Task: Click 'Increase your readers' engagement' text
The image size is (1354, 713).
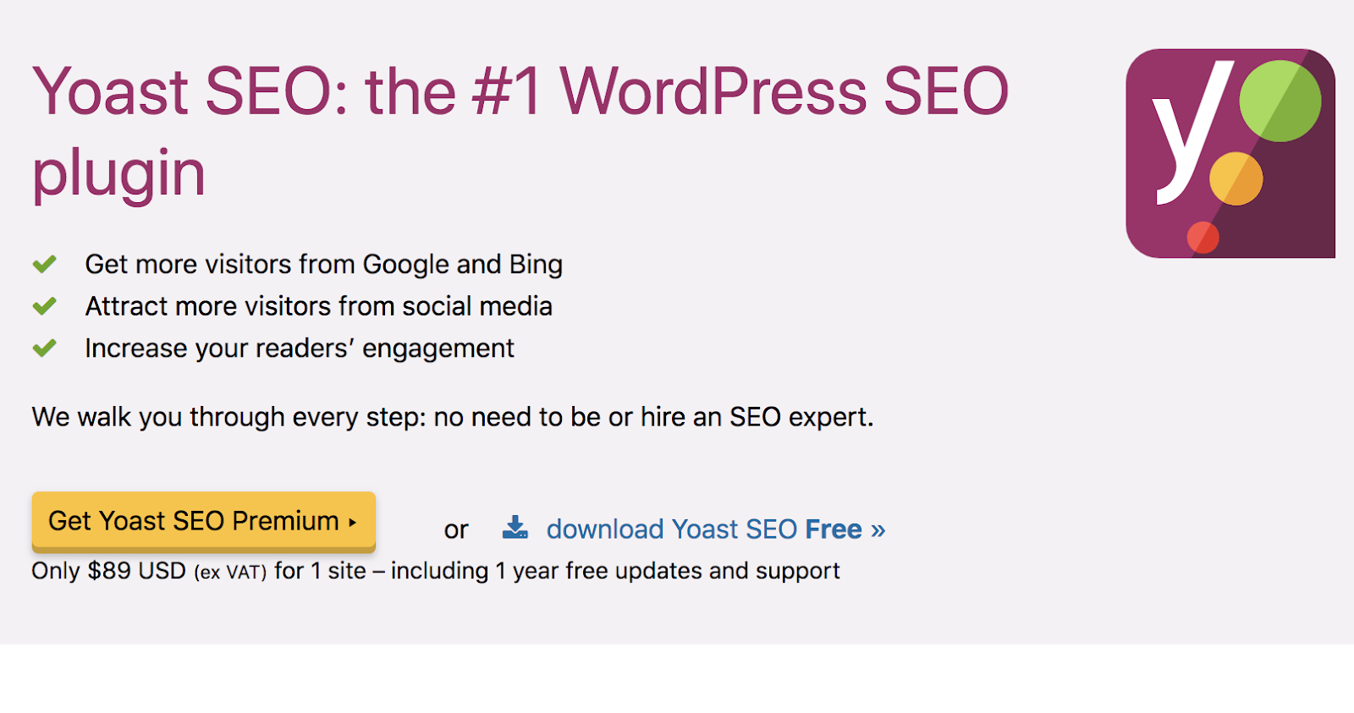Action: point(300,348)
